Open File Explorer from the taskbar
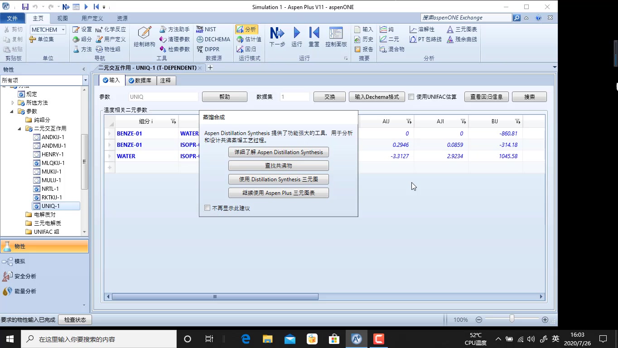The height and width of the screenshot is (348, 618). tap(268, 339)
